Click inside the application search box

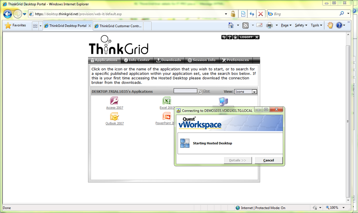pos(185,91)
